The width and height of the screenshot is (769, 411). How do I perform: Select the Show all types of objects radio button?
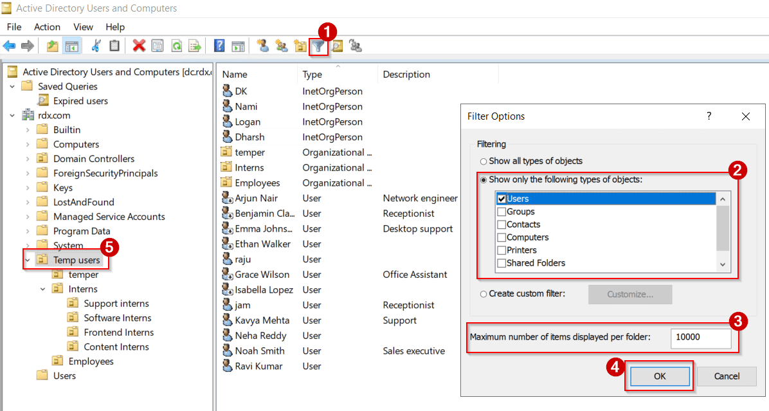(x=483, y=161)
